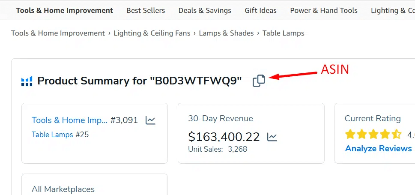Copy the ASIN with the copy icon
The height and width of the screenshot is (195, 415).
(259, 81)
